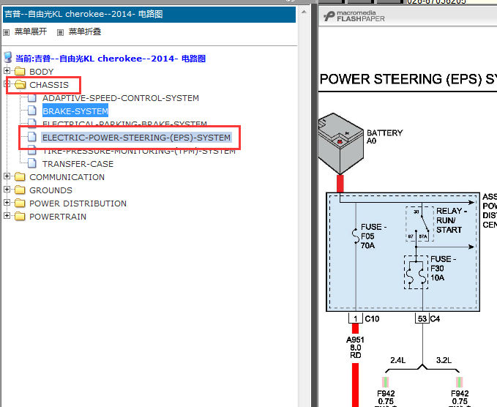Expand the COMMUNICATION folder node
The width and height of the screenshot is (497, 407).
pyautogui.click(x=7, y=176)
